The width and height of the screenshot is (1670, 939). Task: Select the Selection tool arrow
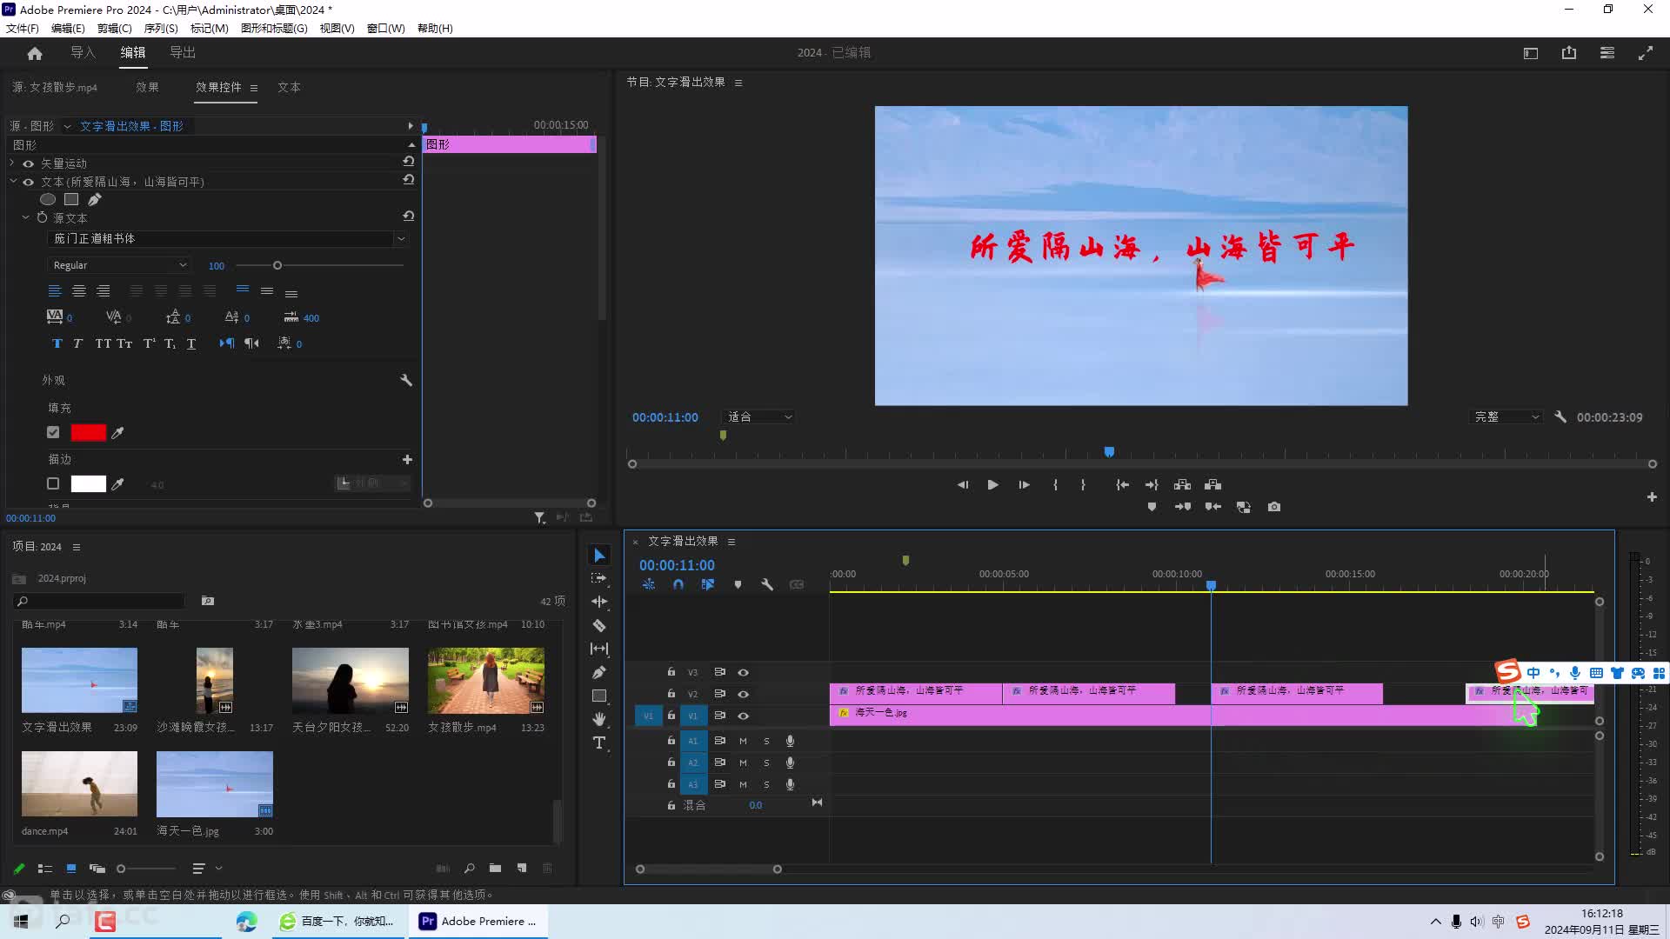[x=599, y=556]
